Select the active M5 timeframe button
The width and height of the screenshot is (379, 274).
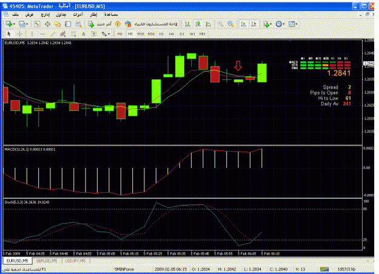130,34
